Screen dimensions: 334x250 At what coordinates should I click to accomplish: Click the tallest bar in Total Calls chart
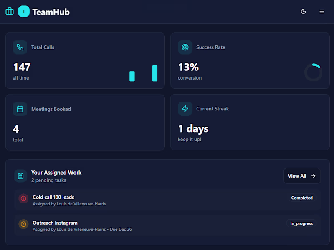(155, 73)
